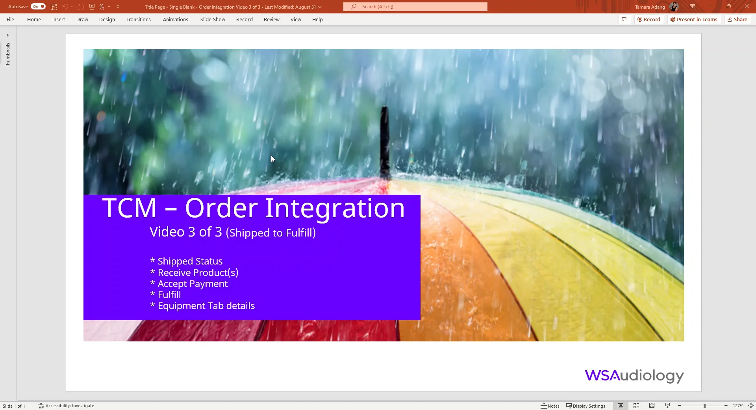Screen dimensions: 756x410
Task: Toggle AutoSave off
Action: coord(37,7)
